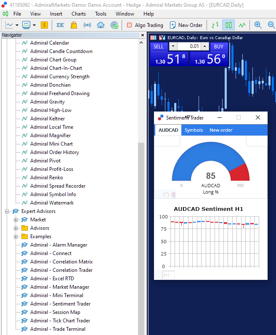Select Admiral - Sentiment Trader expert advisor

(x=61, y=304)
